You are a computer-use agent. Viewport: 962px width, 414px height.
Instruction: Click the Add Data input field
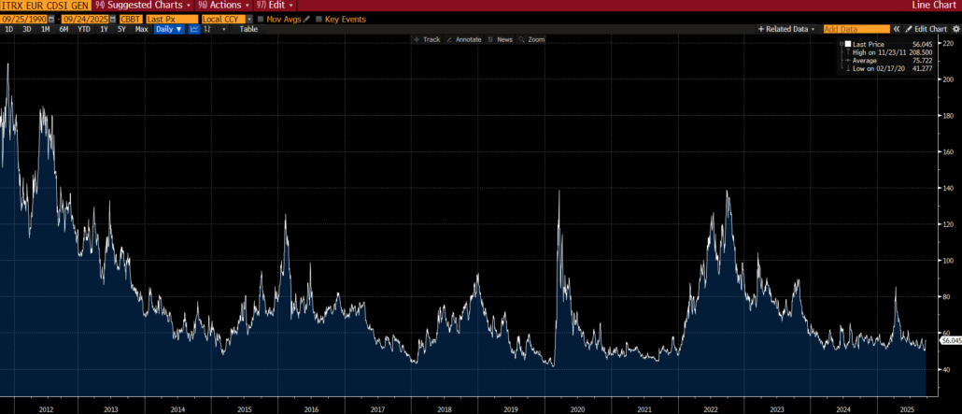pos(856,29)
